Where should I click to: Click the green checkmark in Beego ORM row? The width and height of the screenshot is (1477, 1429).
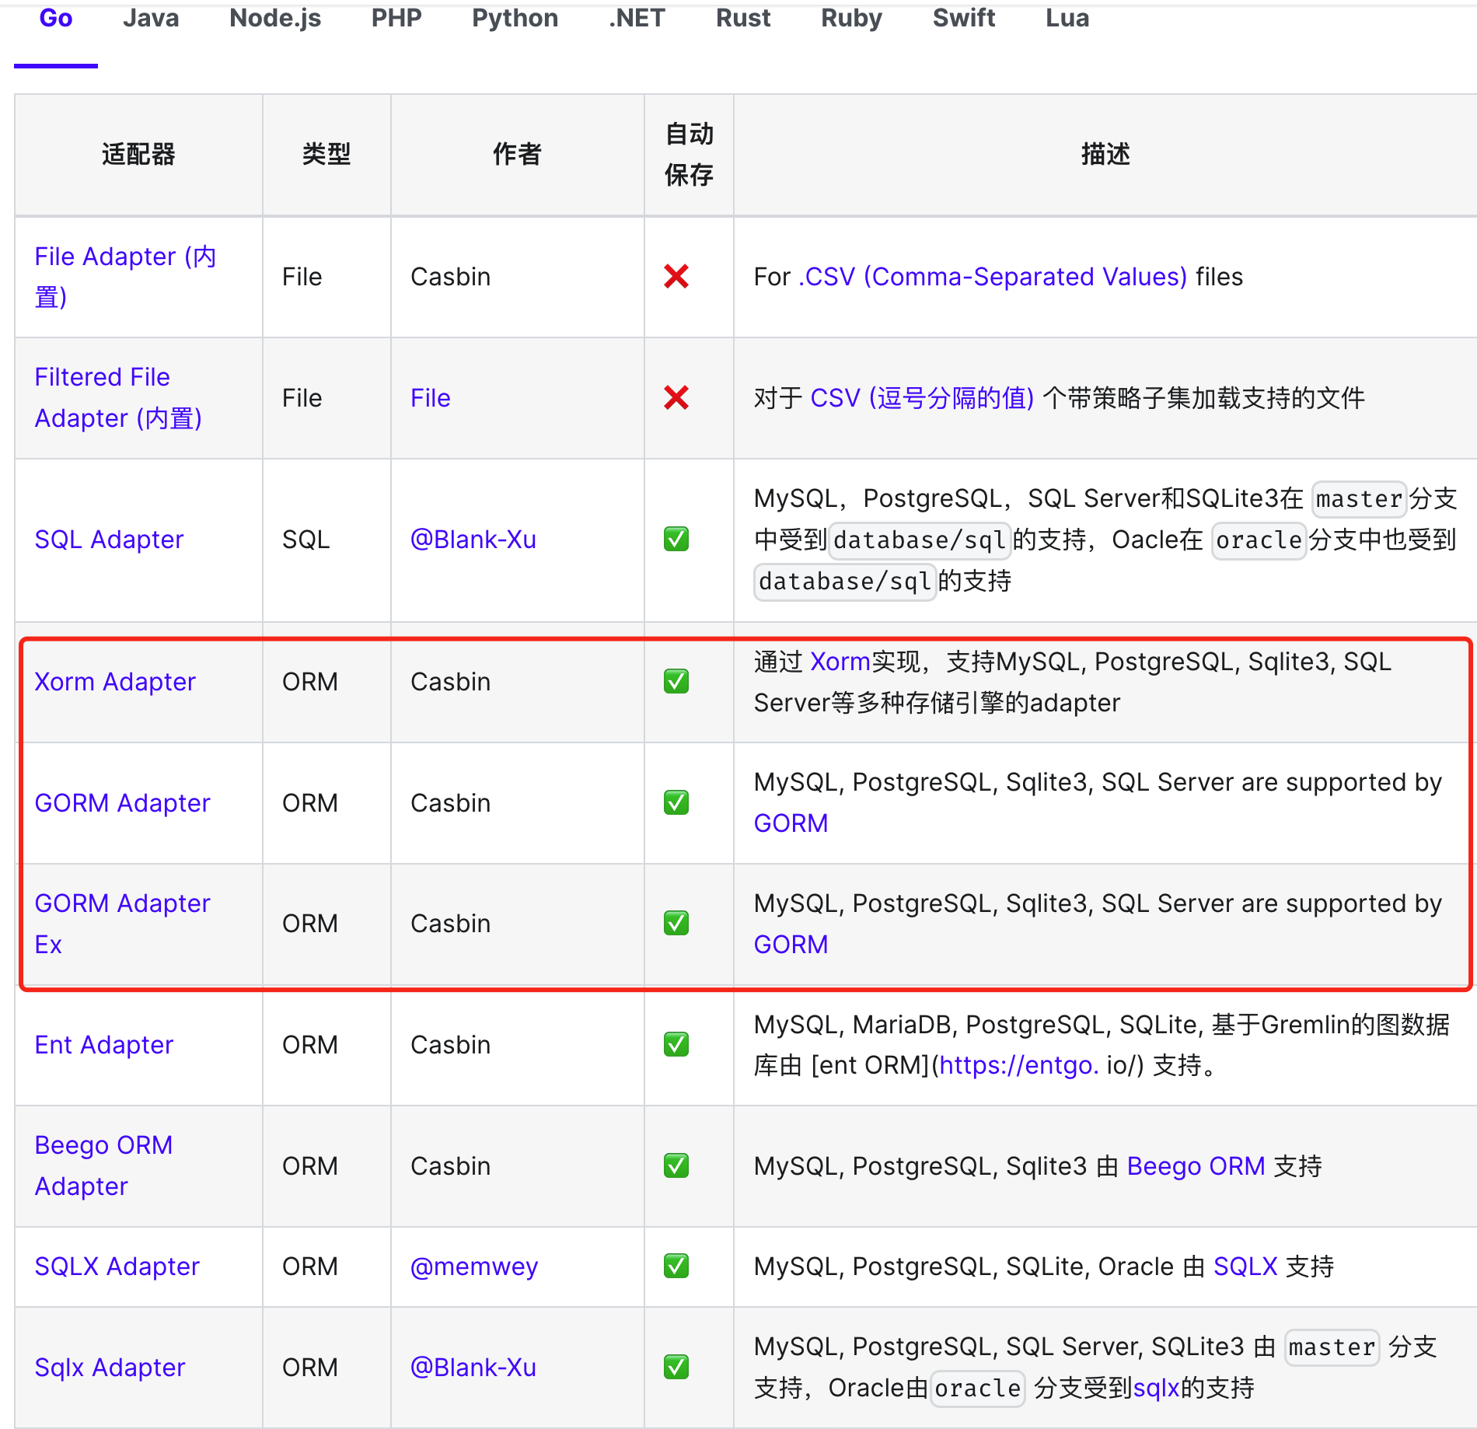[676, 1165]
